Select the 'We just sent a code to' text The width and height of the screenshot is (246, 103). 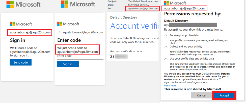point(72,48)
